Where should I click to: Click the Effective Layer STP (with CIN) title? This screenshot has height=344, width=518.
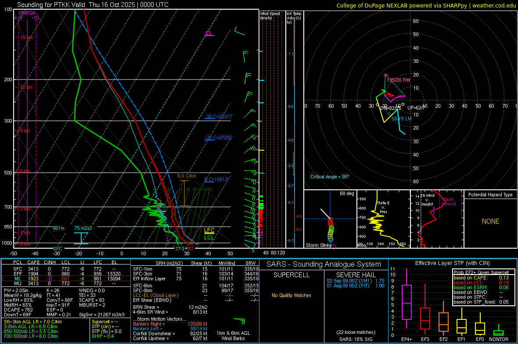tap(452, 263)
